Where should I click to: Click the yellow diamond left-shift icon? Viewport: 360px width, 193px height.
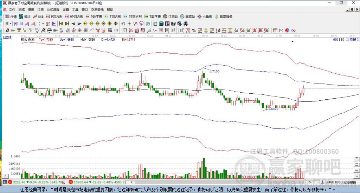click(x=85, y=24)
